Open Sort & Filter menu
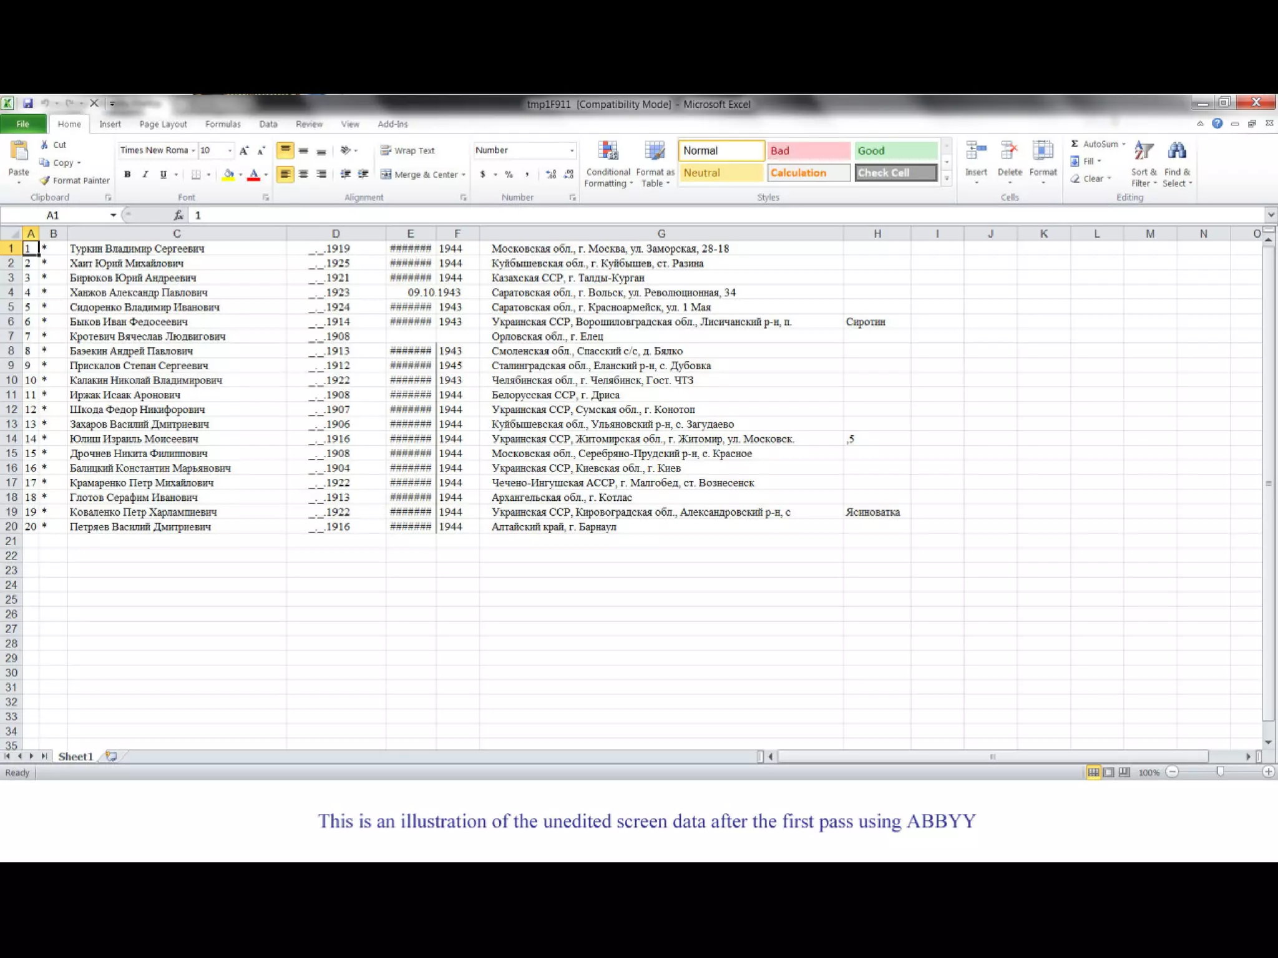Viewport: 1278px width, 958px height. point(1144,164)
